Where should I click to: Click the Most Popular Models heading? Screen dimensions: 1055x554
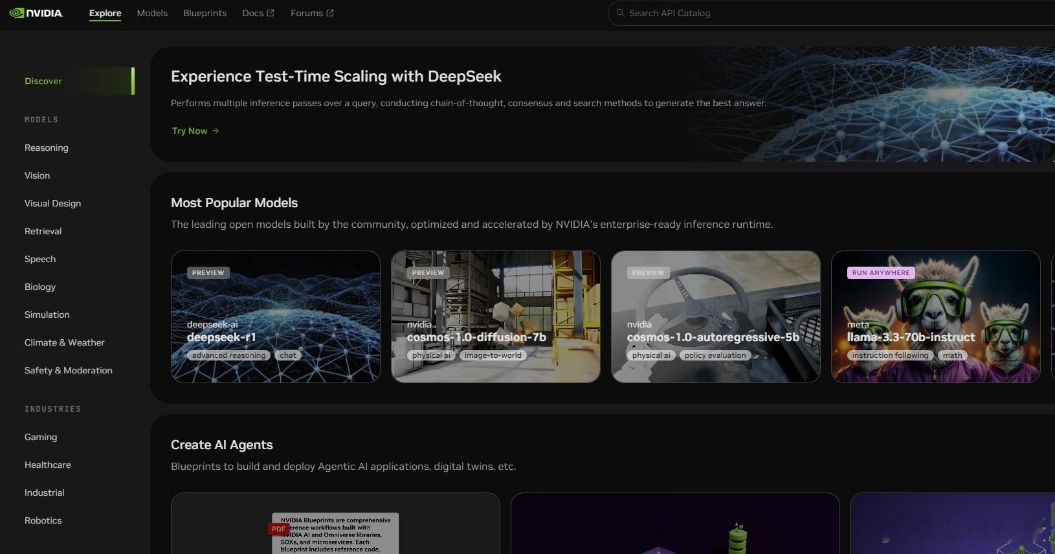click(x=234, y=203)
